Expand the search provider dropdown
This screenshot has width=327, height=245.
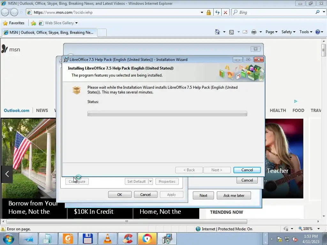pyautogui.click(x=324, y=12)
